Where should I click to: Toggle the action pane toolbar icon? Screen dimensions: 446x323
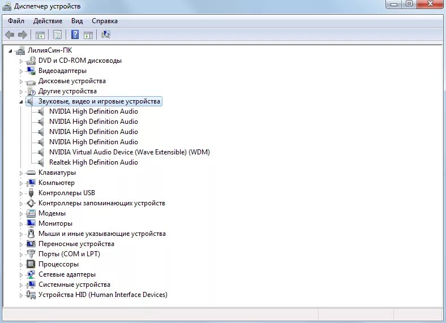[x=88, y=35]
